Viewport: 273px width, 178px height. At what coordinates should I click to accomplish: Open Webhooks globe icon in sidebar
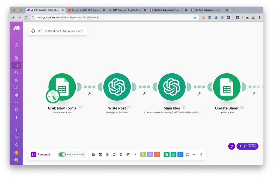tap(16, 95)
